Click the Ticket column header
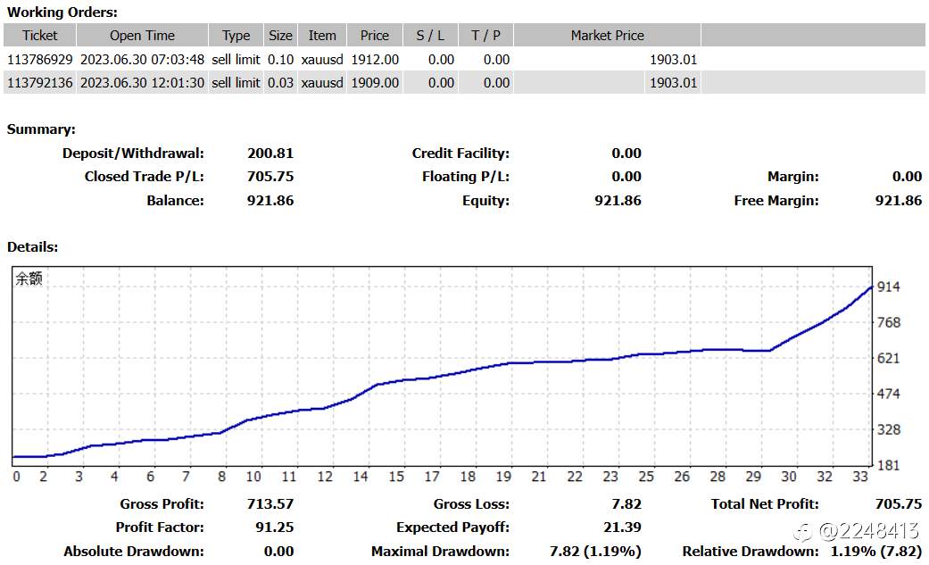929x565 pixels. click(39, 36)
